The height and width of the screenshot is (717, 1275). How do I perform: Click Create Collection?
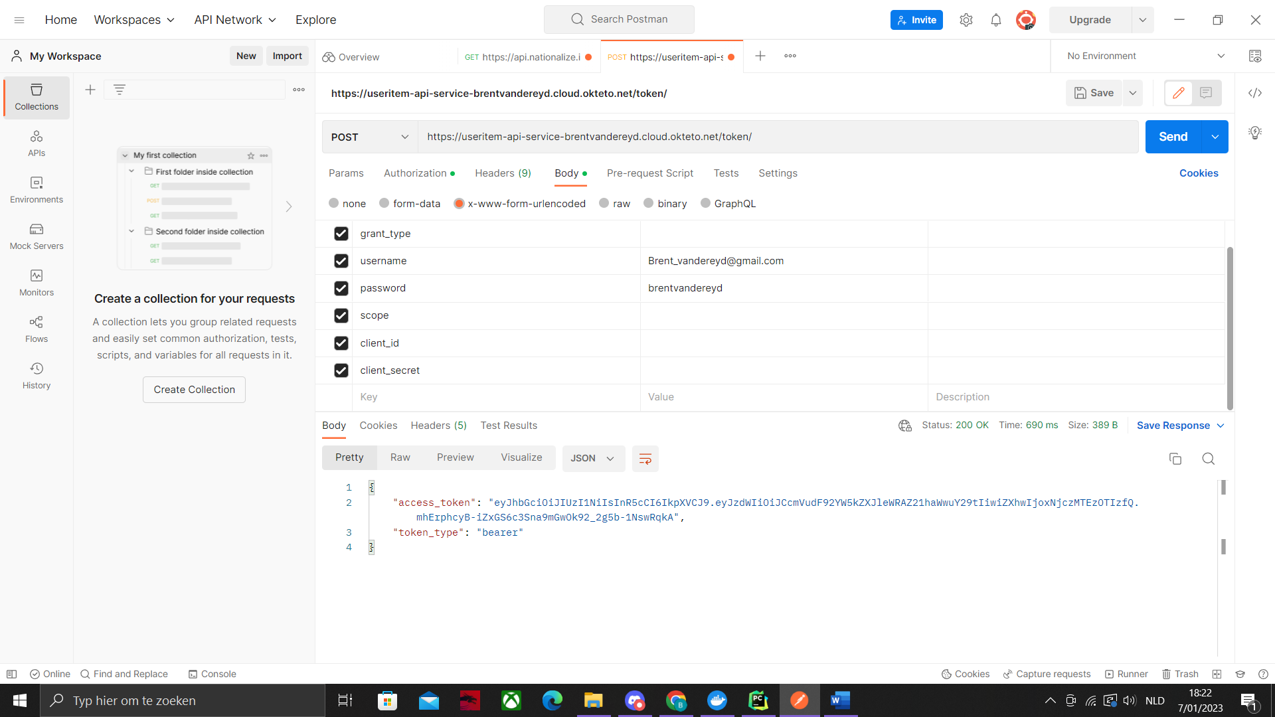[194, 390]
